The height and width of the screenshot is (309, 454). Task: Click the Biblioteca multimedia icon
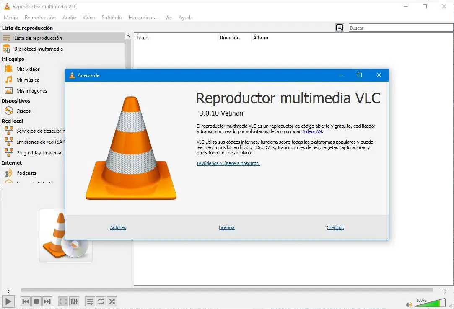click(7, 49)
